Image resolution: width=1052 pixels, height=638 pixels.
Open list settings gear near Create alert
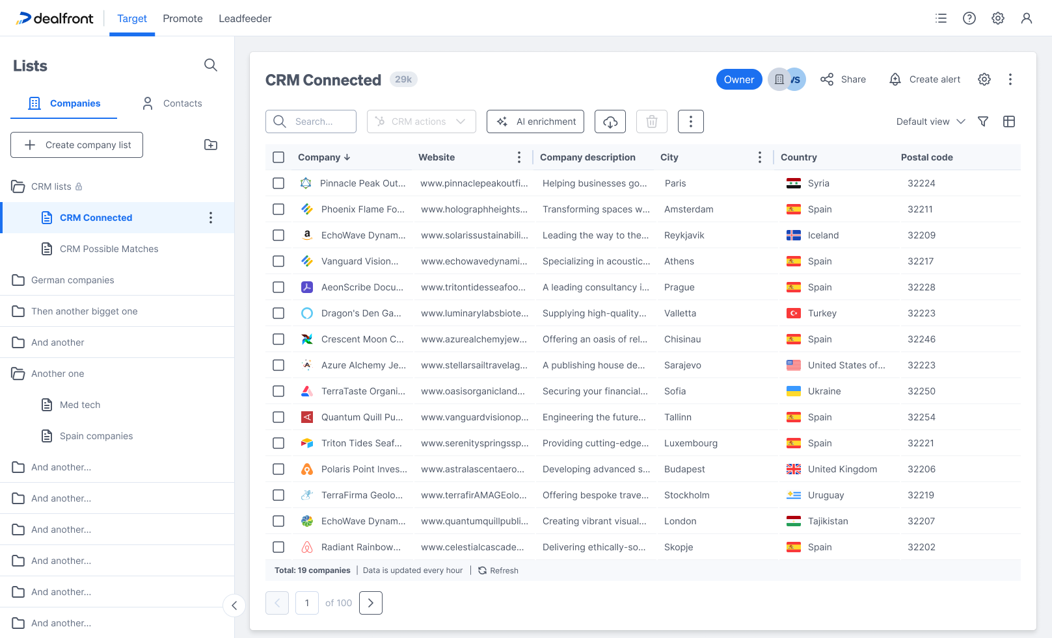(x=984, y=79)
